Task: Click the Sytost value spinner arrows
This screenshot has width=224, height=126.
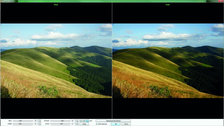Action: click(75, 124)
